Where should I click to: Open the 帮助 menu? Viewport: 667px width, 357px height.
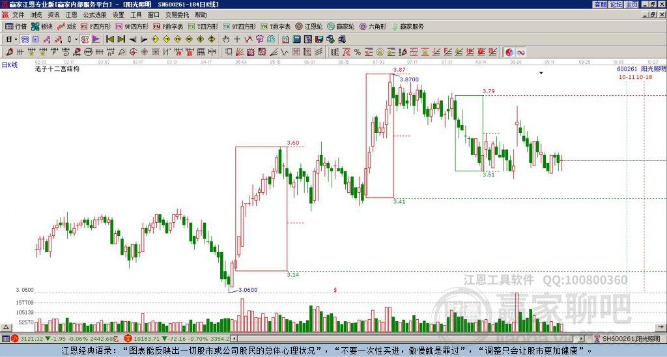[201, 15]
